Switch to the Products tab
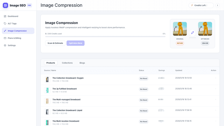224x126 pixels. click(51, 63)
